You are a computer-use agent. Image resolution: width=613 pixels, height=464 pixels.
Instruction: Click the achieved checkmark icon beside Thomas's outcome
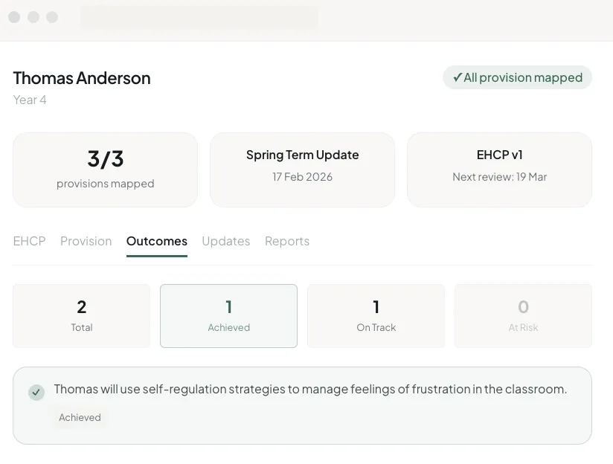pos(36,393)
